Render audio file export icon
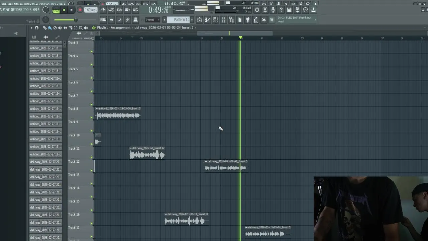 tap(297, 10)
